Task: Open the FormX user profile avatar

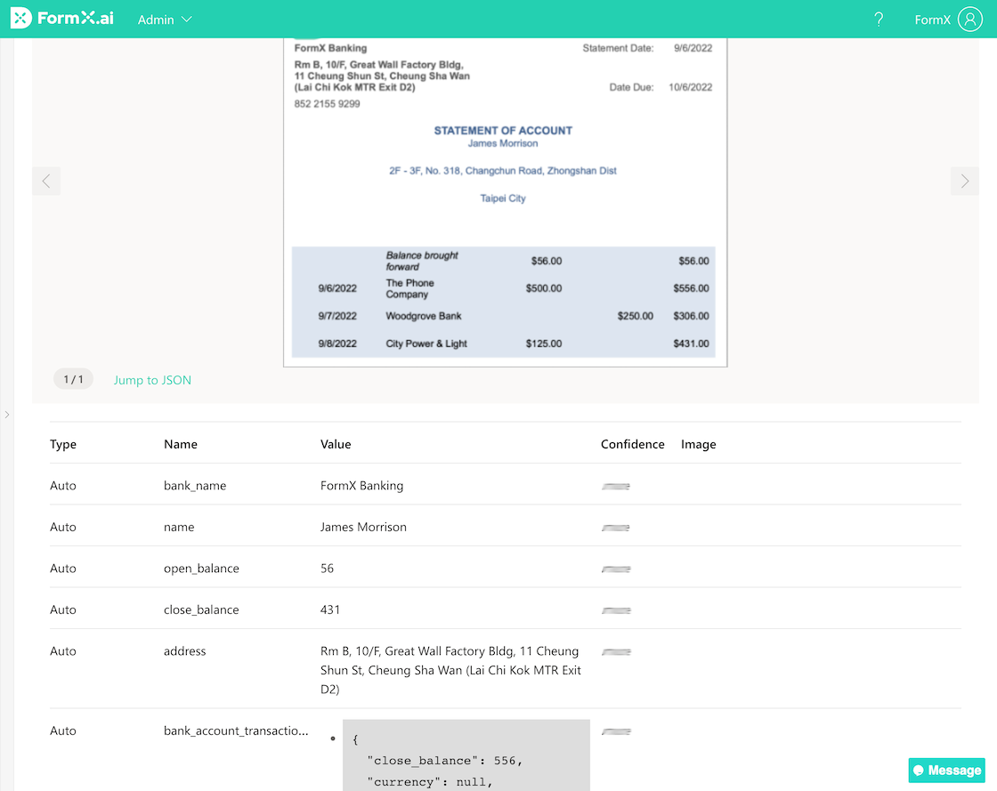Action: 970,19
